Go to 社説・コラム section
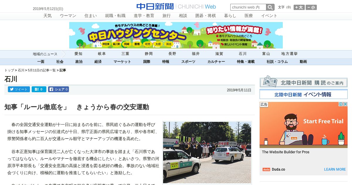 pyautogui.click(x=277, y=62)
